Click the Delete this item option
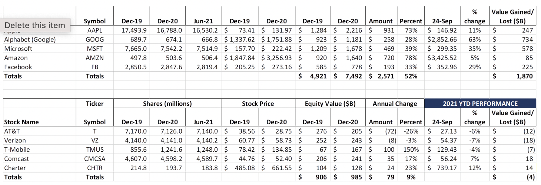Viewport: 541px width, 185px height. 35,26
